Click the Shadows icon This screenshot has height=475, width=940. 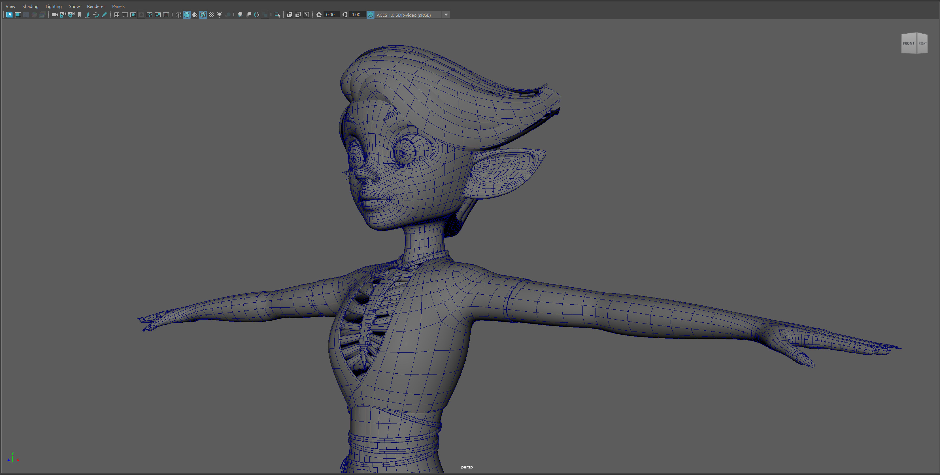[x=228, y=15]
